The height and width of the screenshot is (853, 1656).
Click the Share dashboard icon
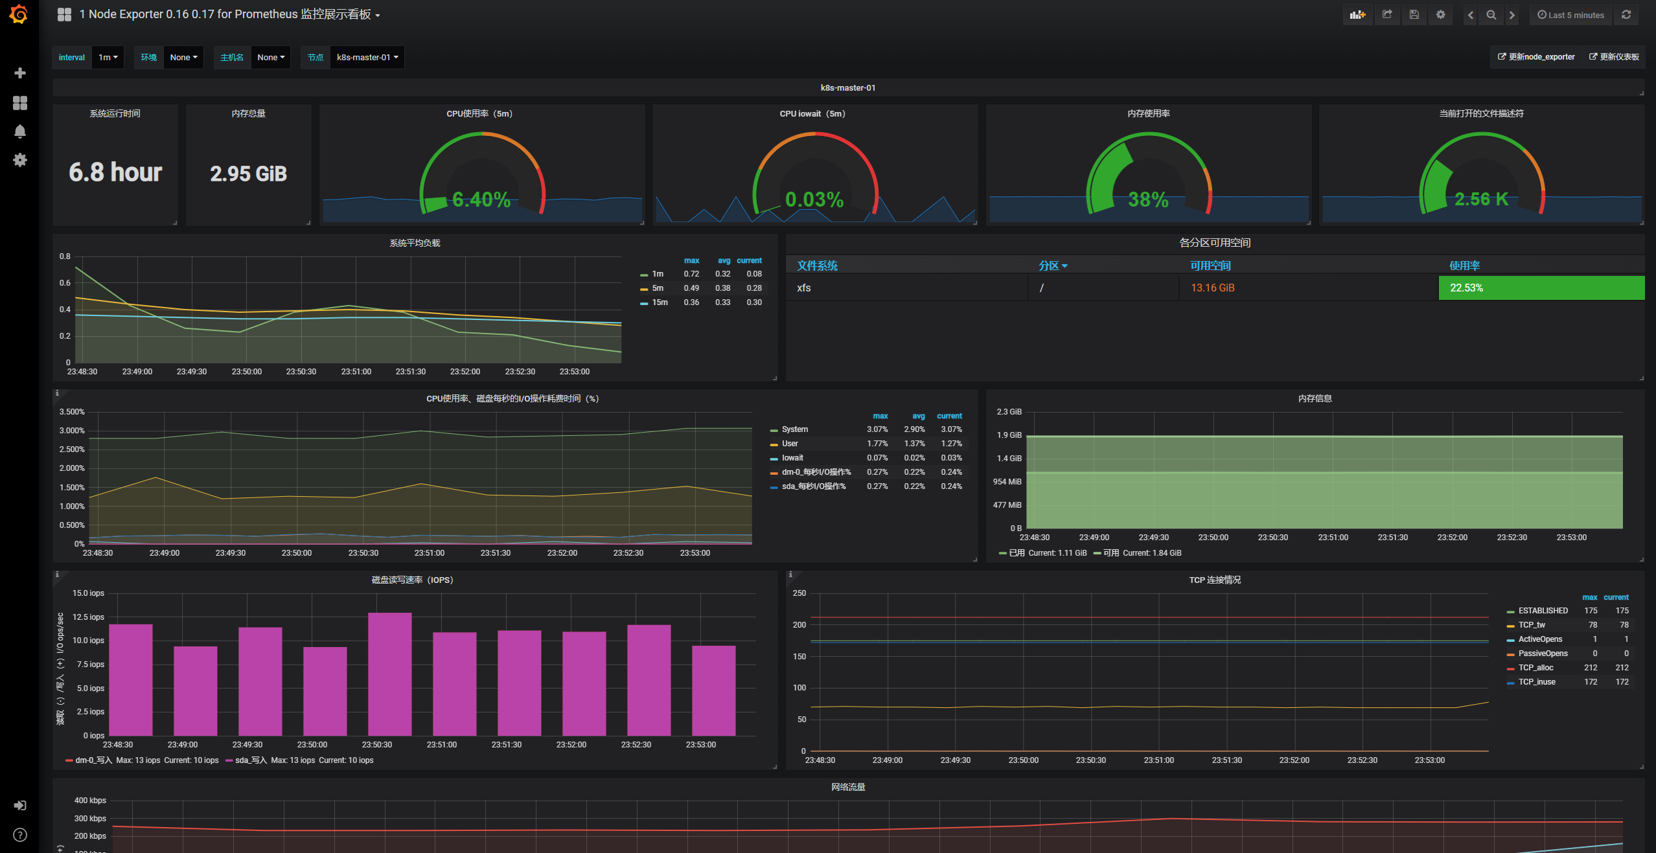(x=1386, y=15)
